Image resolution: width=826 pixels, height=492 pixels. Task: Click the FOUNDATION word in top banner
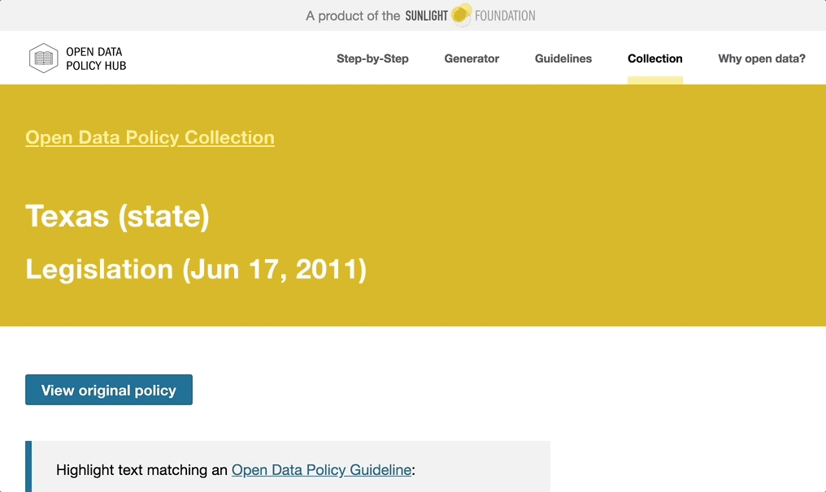[x=505, y=15]
